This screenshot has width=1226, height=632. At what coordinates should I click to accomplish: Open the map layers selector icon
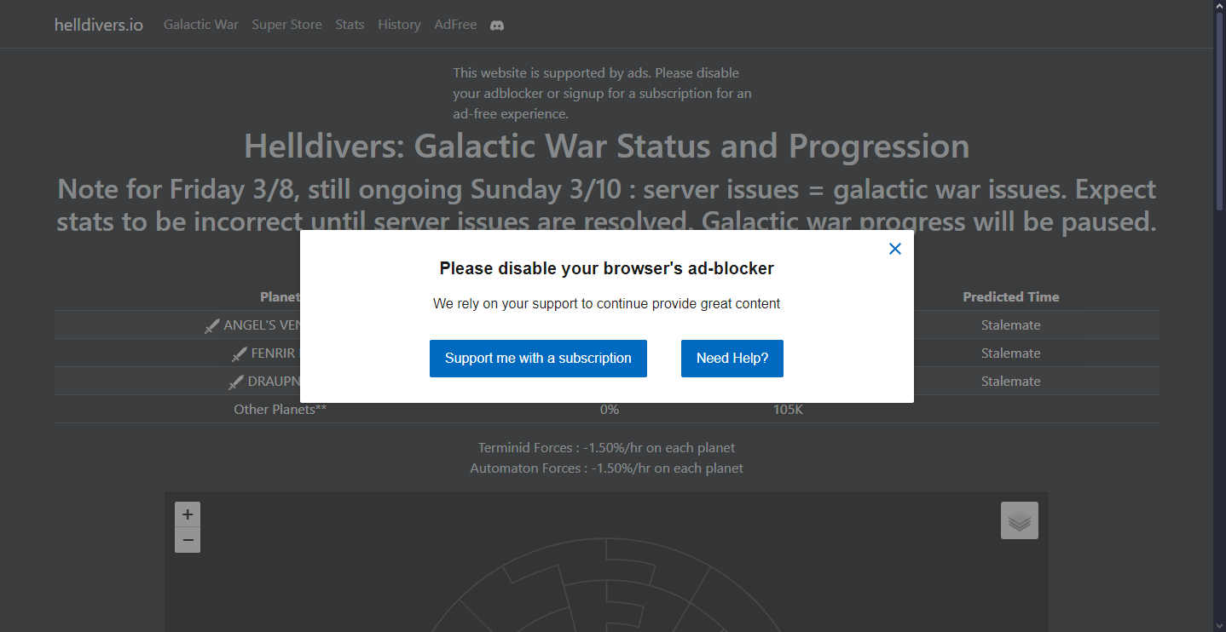(1019, 520)
